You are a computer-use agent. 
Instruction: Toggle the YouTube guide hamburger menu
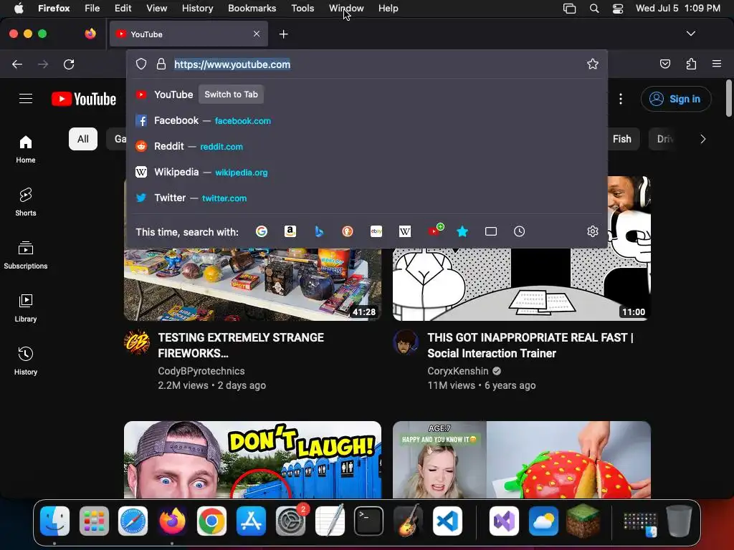[x=26, y=99]
